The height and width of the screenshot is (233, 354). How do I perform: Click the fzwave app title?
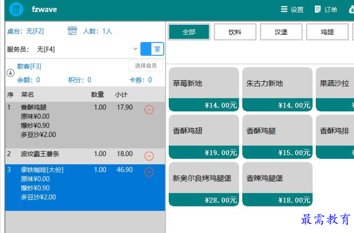tap(44, 9)
